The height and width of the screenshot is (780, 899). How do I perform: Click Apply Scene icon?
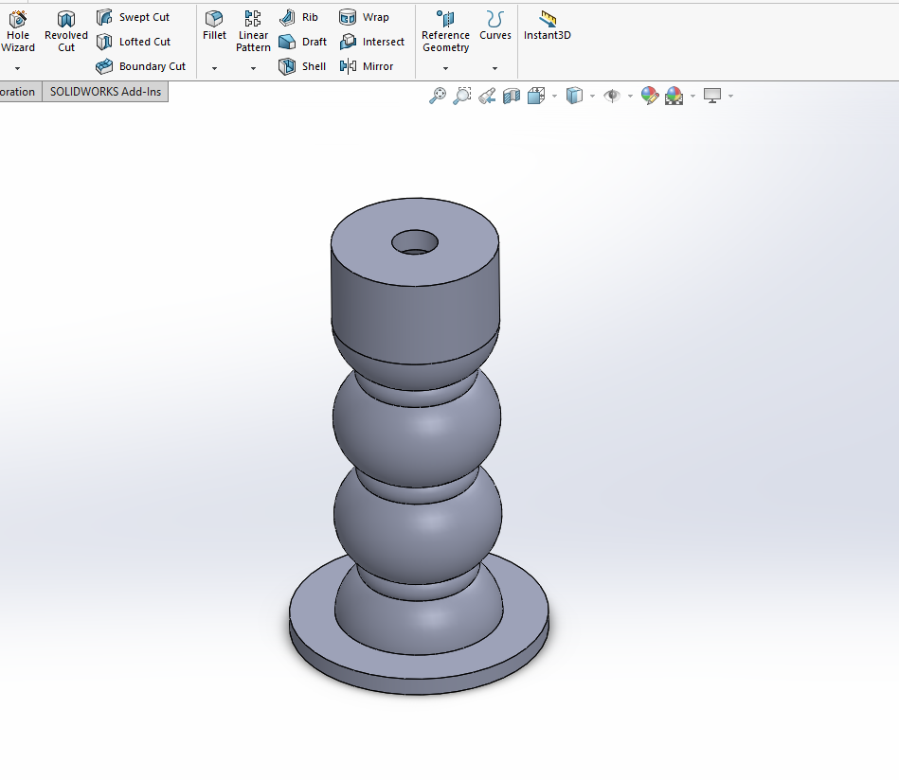point(674,96)
